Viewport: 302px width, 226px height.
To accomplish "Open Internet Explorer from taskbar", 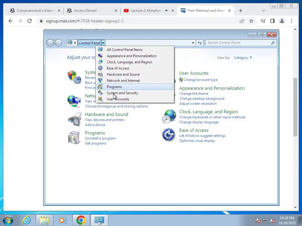I will pos(26,220).
